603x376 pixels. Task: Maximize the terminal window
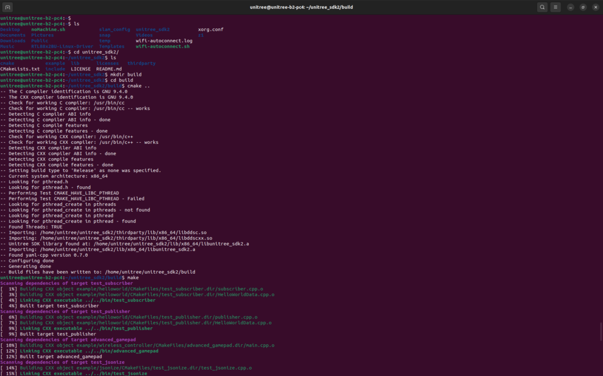[x=582, y=7]
